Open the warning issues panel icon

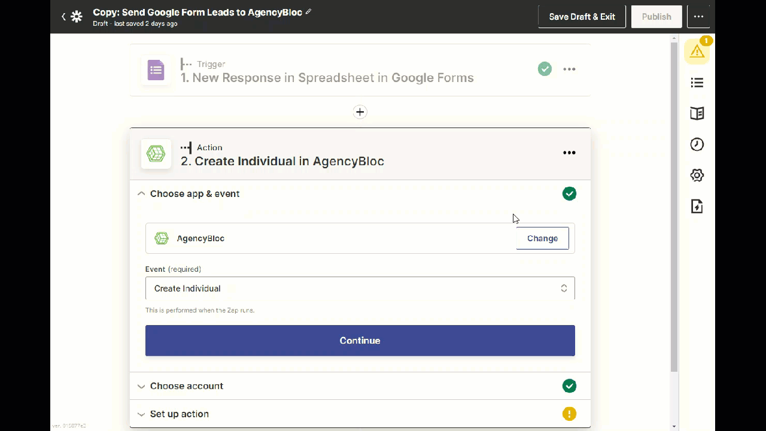click(x=697, y=51)
